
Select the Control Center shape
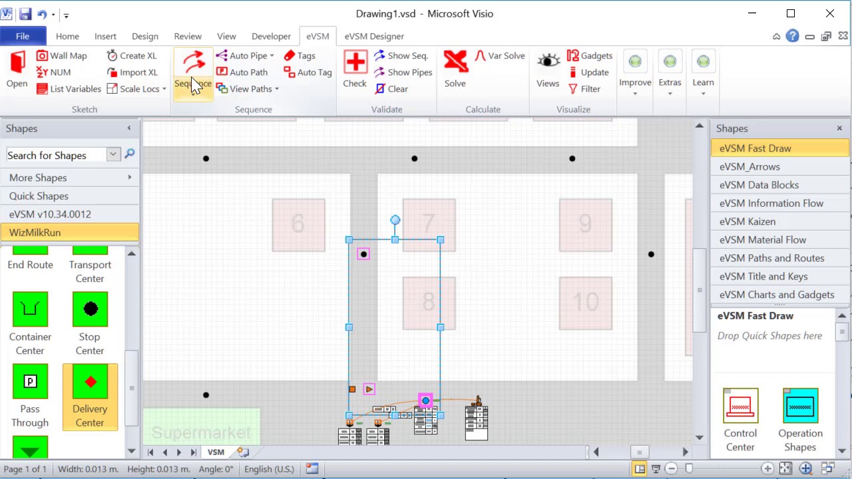point(740,420)
